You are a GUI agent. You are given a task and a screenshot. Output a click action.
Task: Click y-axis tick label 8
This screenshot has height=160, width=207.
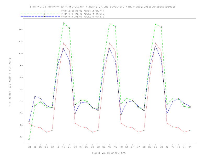click(x=21, y=125)
